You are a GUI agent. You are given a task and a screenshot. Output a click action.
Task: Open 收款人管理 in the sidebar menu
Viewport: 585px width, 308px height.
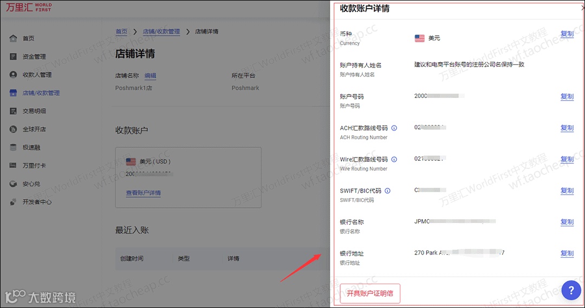pos(37,75)
